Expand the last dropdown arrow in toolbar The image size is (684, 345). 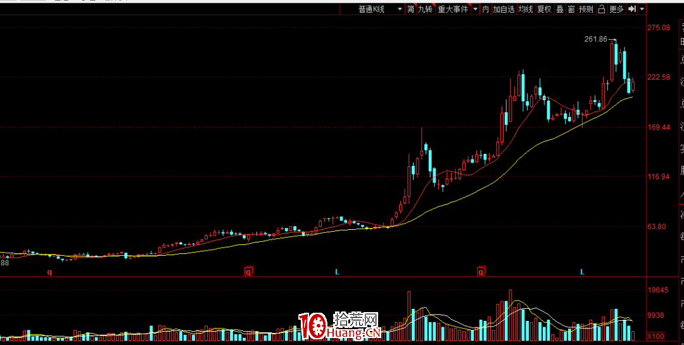click(x=641, y=9)
